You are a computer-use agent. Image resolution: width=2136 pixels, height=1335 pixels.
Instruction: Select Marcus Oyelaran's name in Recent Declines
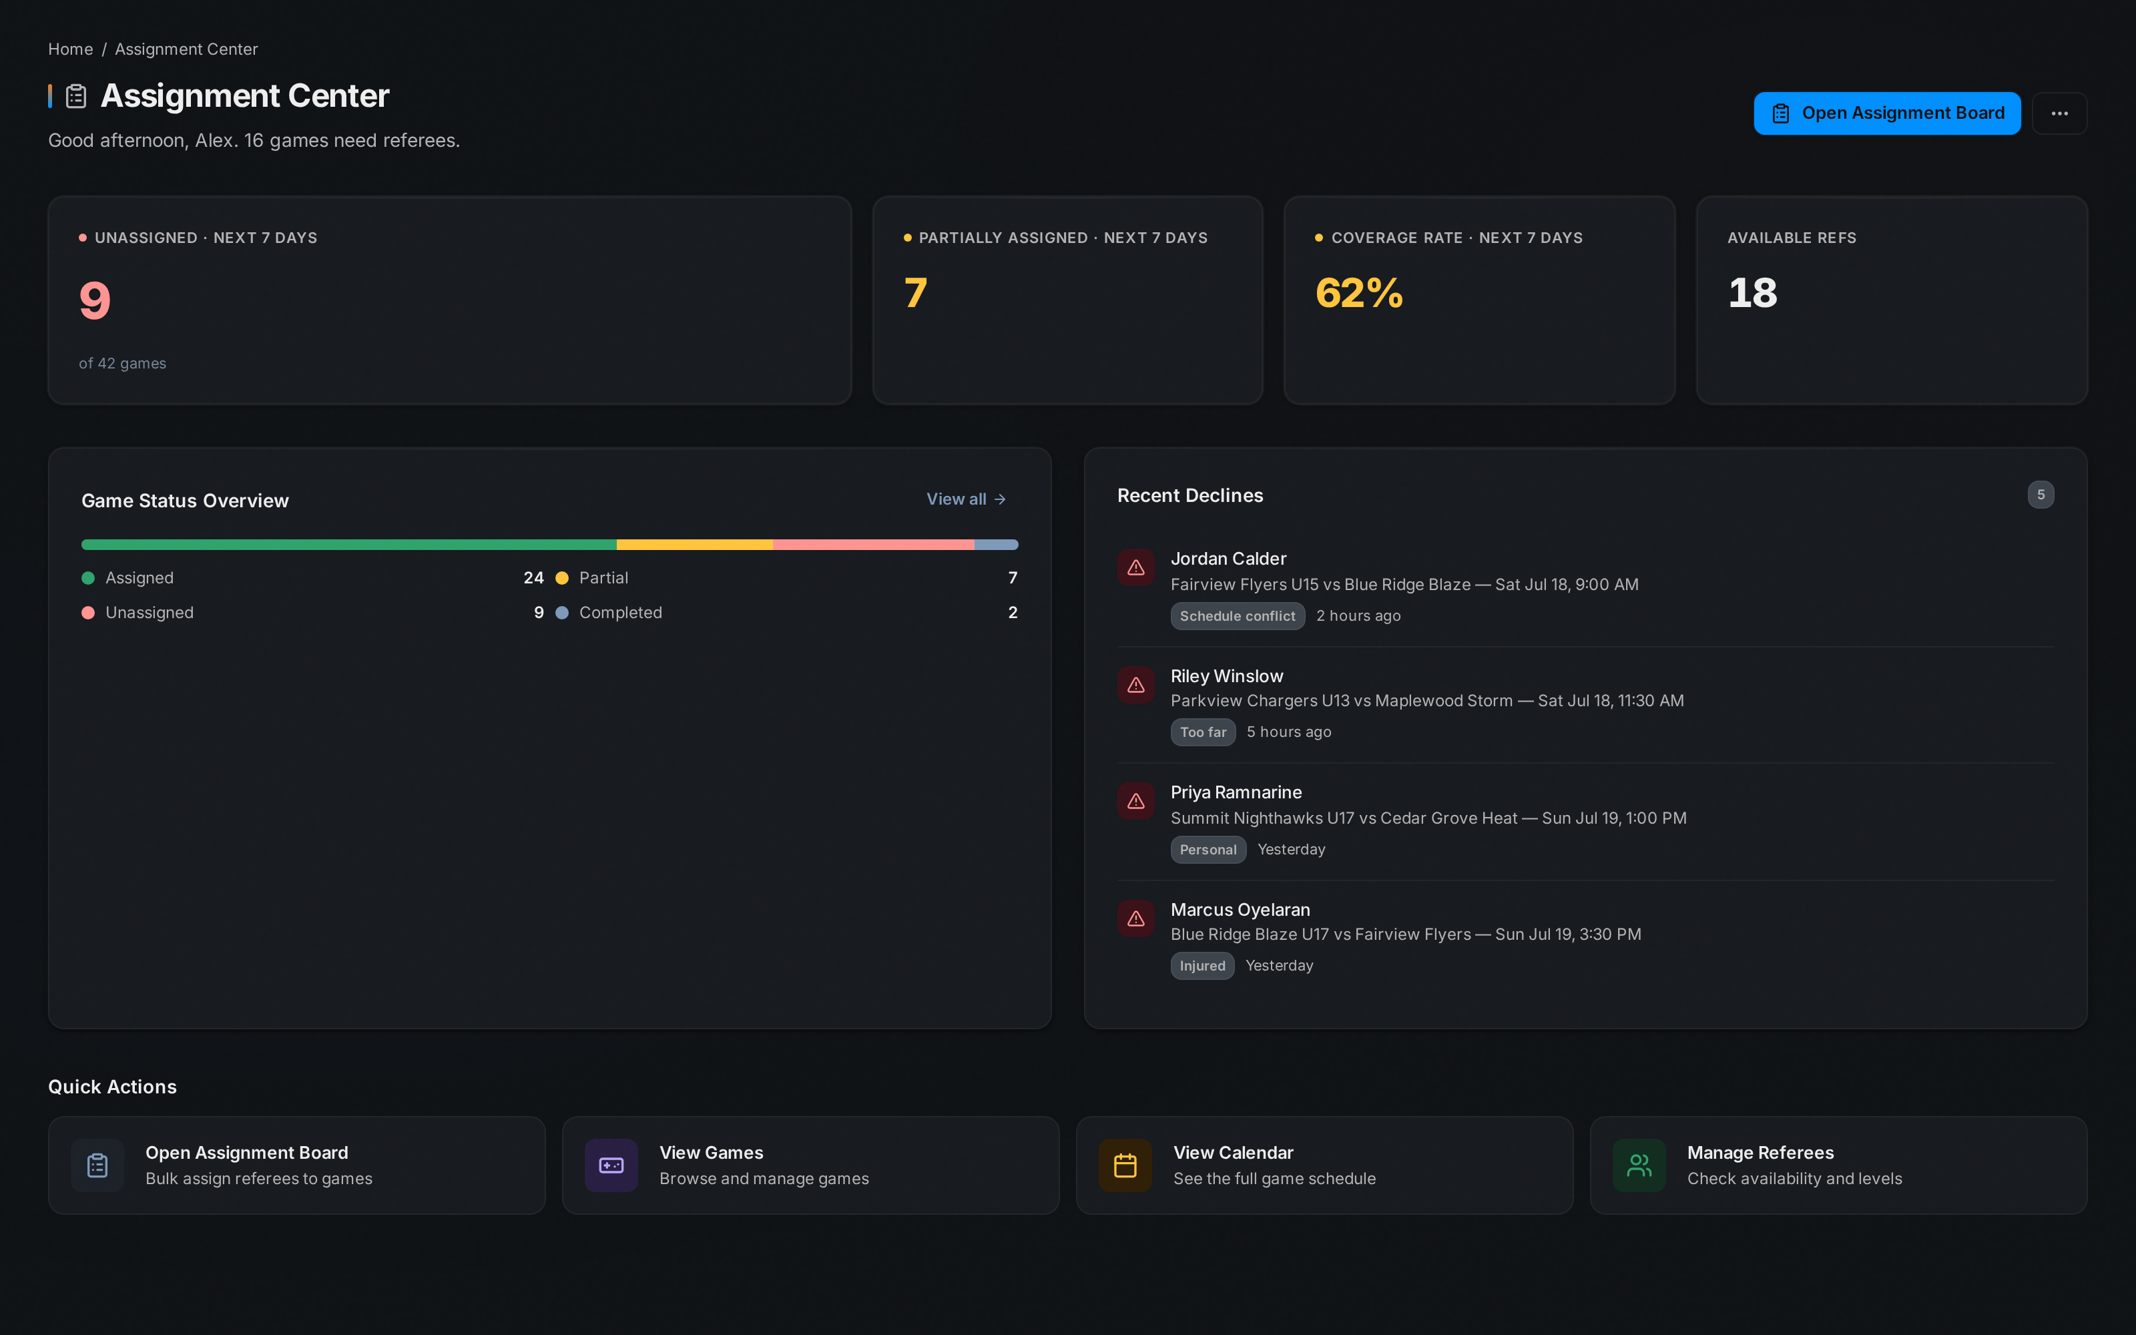pos(1240,909)
